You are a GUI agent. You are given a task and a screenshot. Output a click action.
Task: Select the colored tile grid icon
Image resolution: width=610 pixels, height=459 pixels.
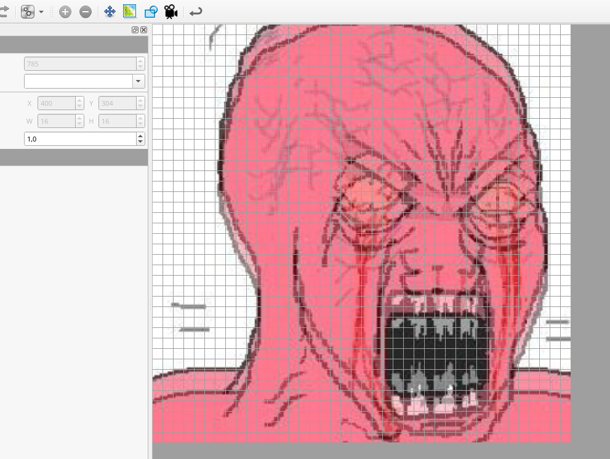(x=129, y=11)
